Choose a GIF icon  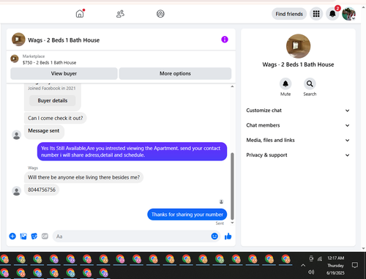pyautogui.click(x=45, y=237)
